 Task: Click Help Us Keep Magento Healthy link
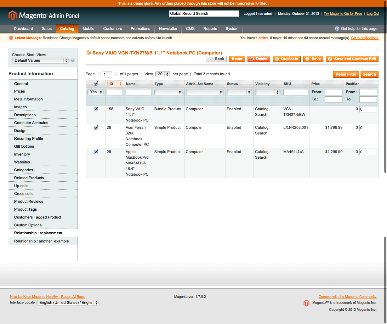[x=47, y=297]
